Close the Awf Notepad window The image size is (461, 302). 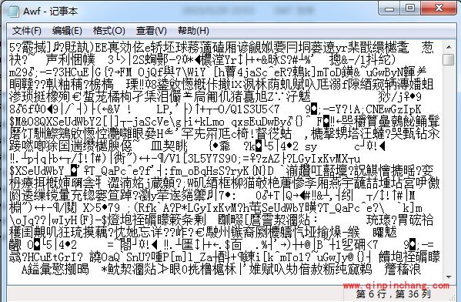point(439,8)
